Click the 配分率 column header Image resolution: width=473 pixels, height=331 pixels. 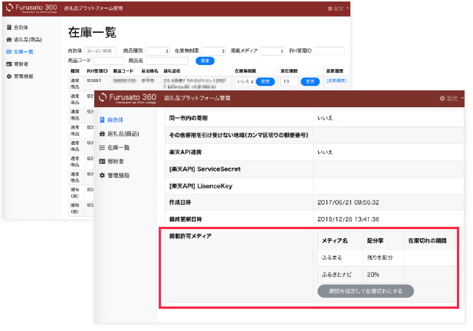tap(375, 241)
